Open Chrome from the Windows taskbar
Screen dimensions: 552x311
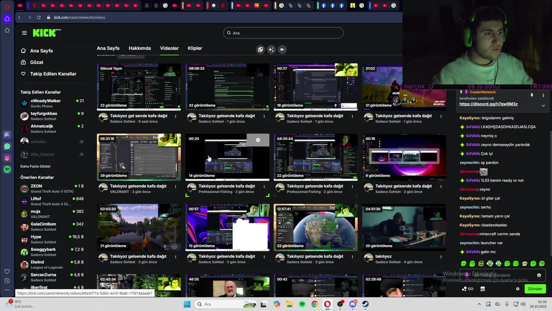click(314, 304)
